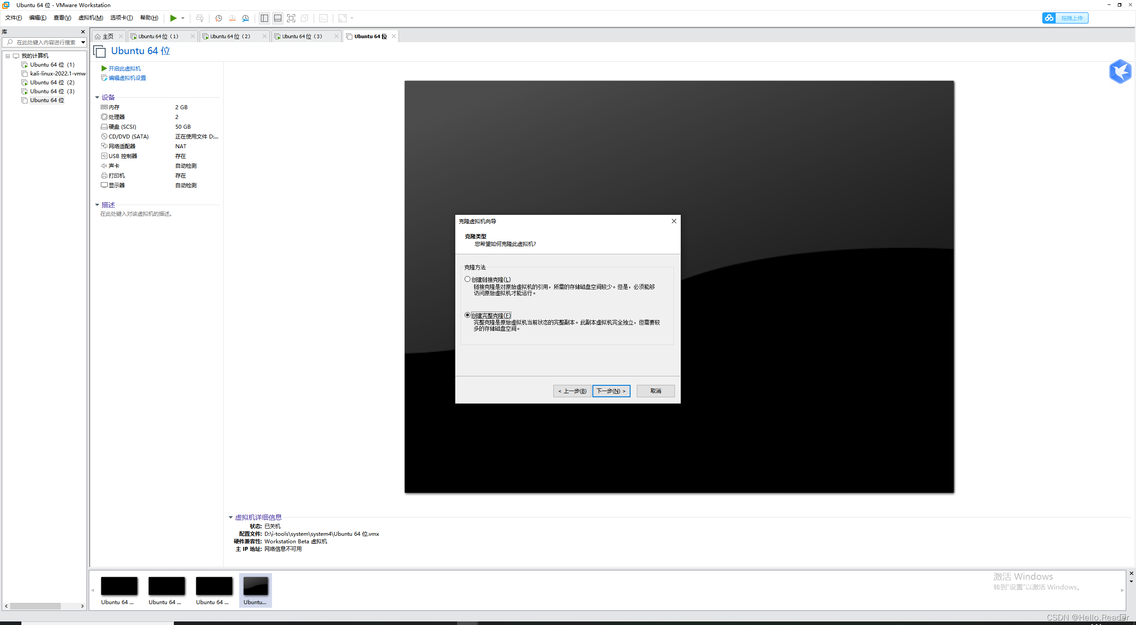This screenshot has width=1136, height=625.
Task: Enter full screen mode icon
Action: point(291,18)
